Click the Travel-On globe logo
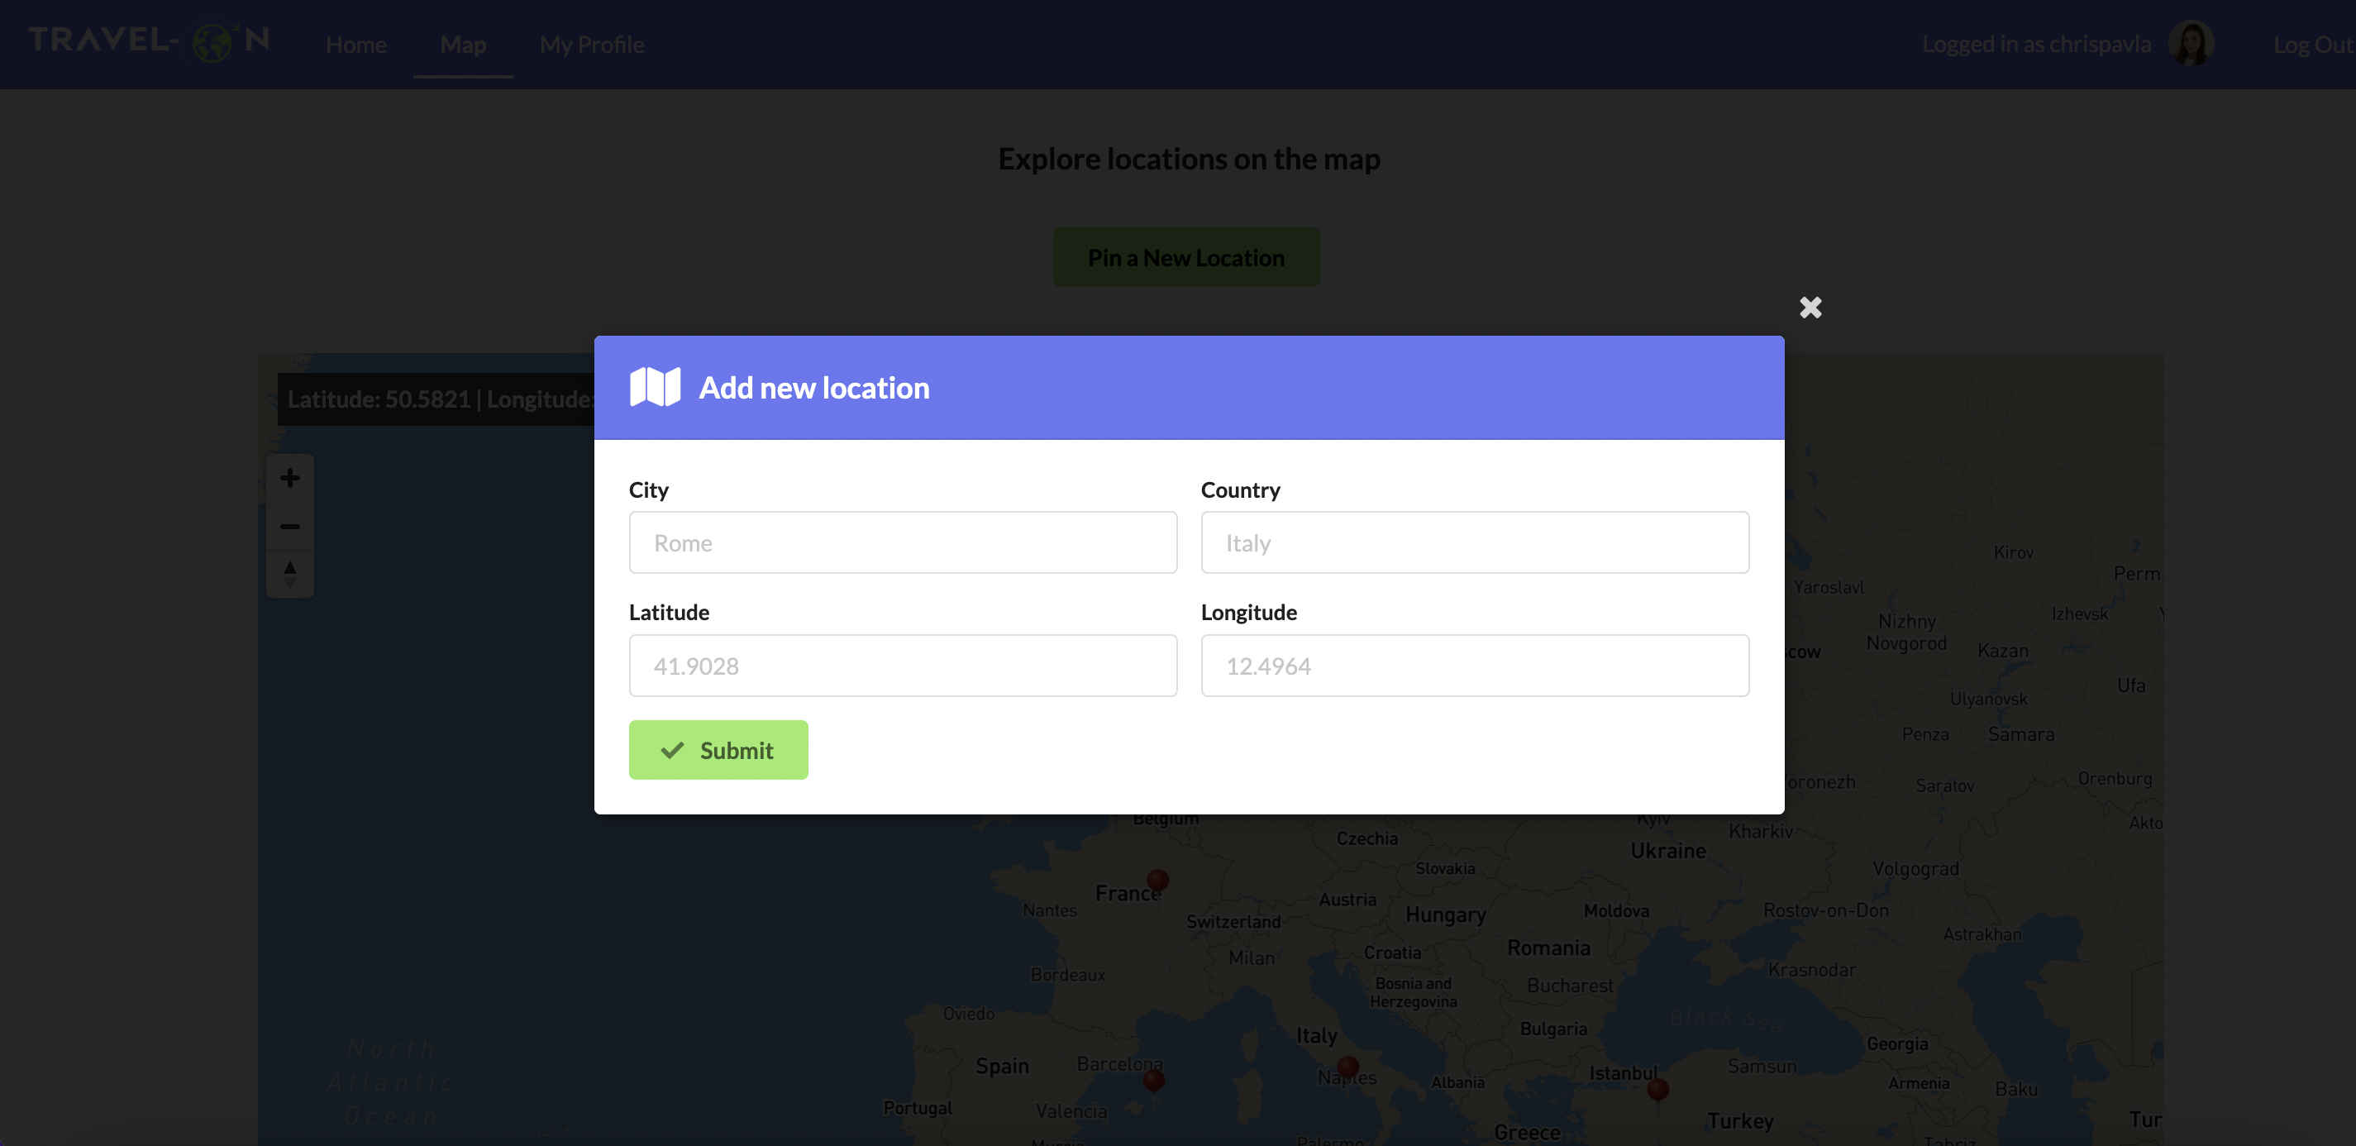Viewport: 2356px width, 1146px height. point(212,42)
